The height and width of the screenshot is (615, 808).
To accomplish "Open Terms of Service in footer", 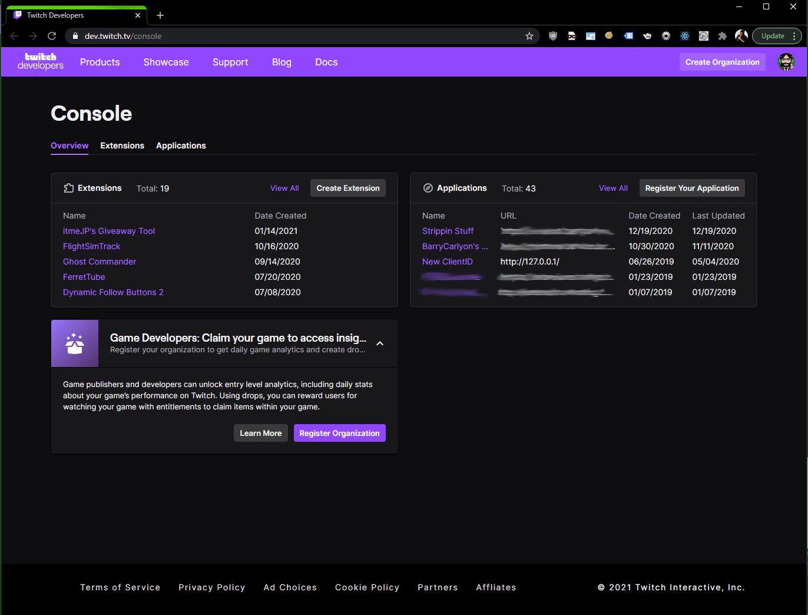I will [x=120, y=587].
